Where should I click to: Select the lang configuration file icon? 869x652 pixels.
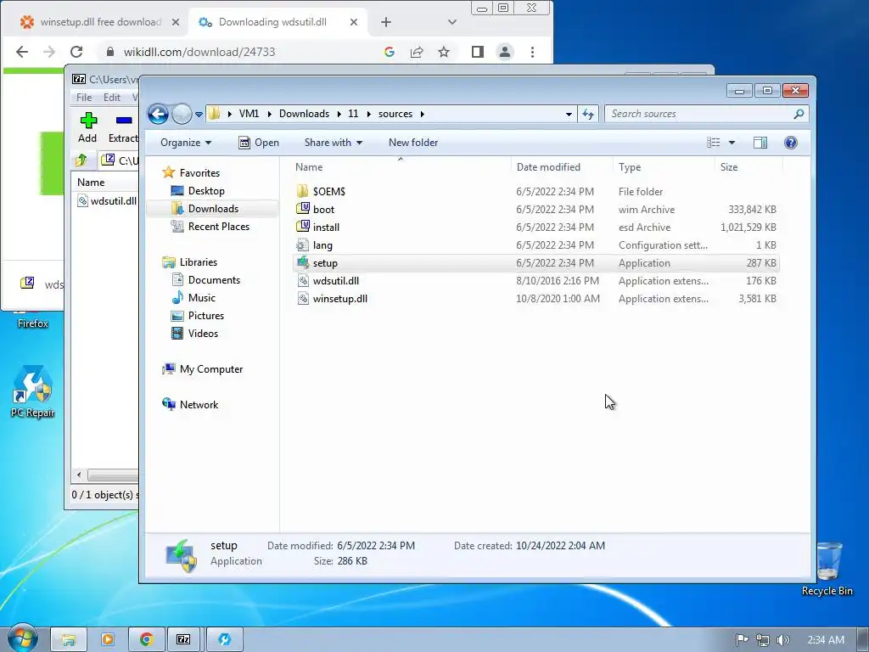pos(303,245)
